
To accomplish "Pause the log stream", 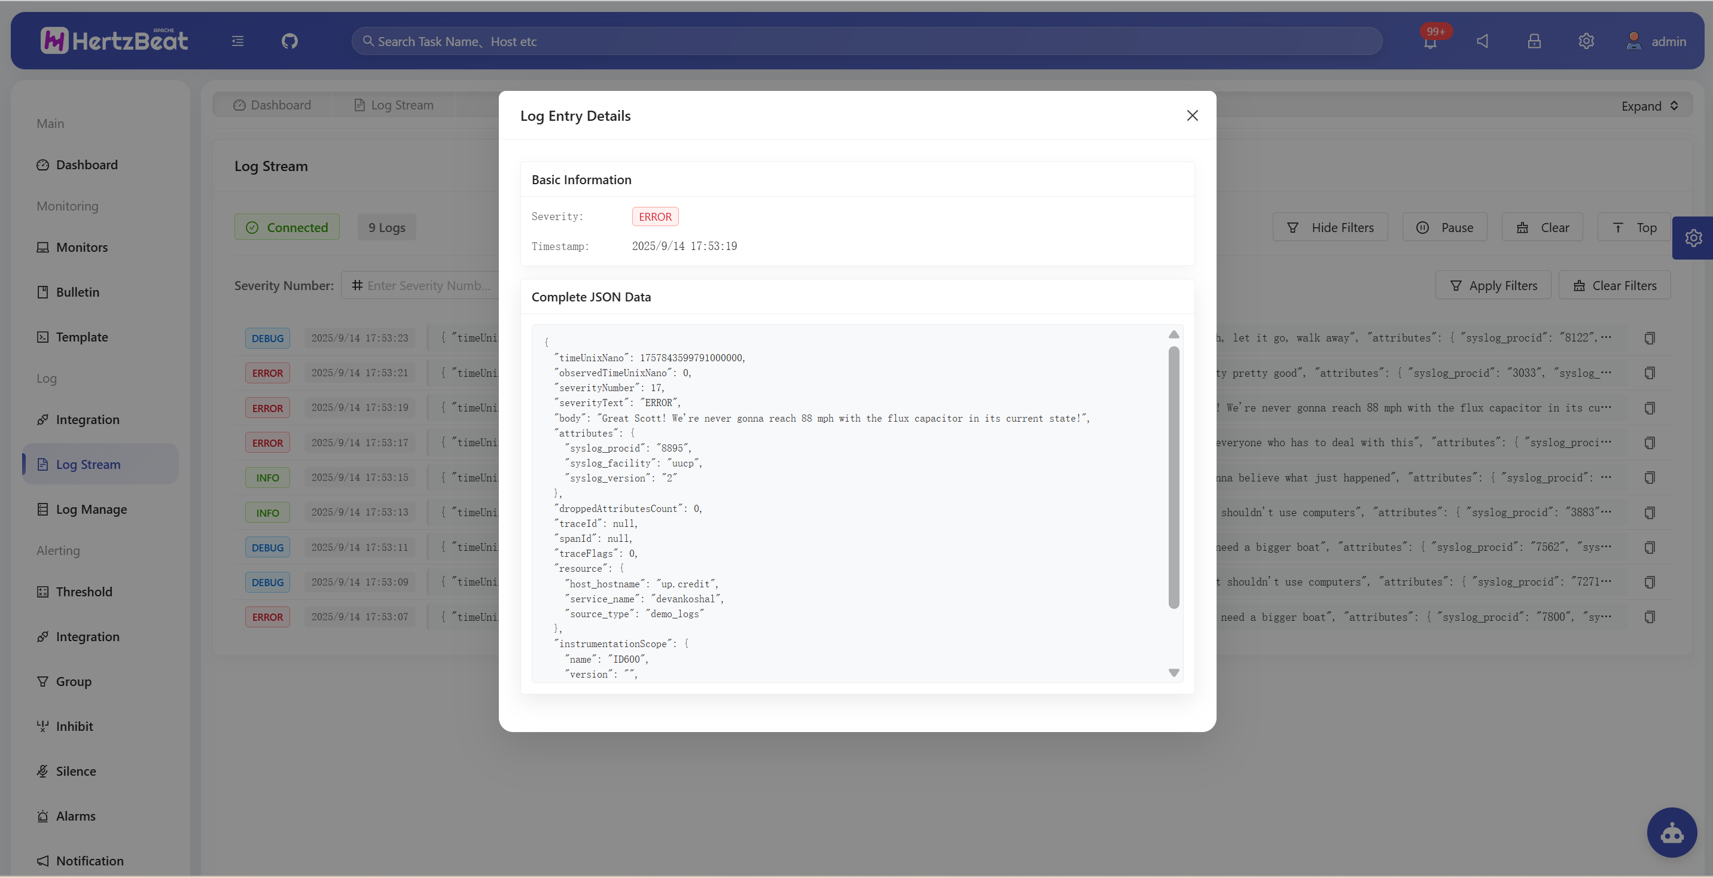I will click(1444, 227).
